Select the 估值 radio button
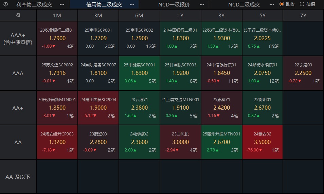Screen dimensions: 324x194 click(302, 4)
